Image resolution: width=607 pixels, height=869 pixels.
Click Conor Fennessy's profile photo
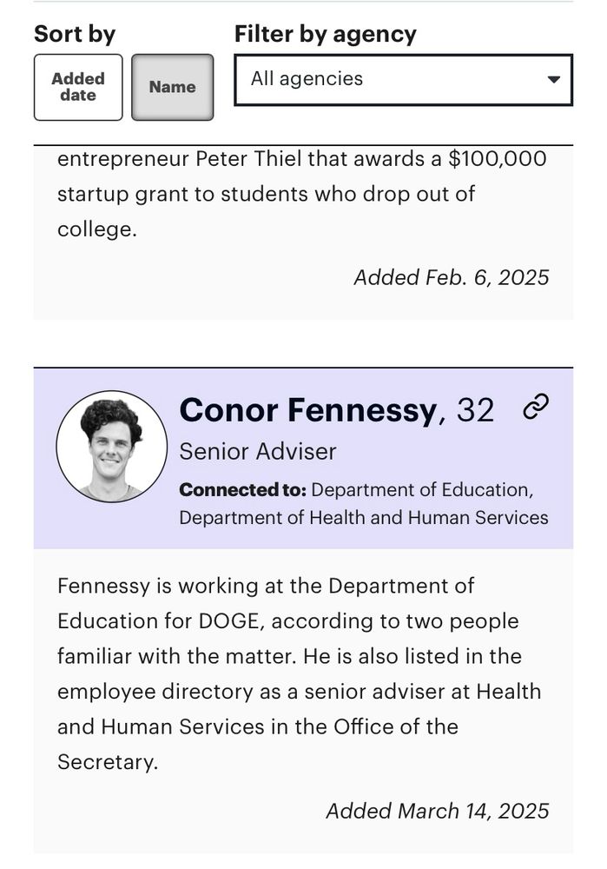point(112,447)
